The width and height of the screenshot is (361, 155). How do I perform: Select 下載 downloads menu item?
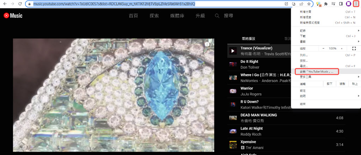point(325,36)
